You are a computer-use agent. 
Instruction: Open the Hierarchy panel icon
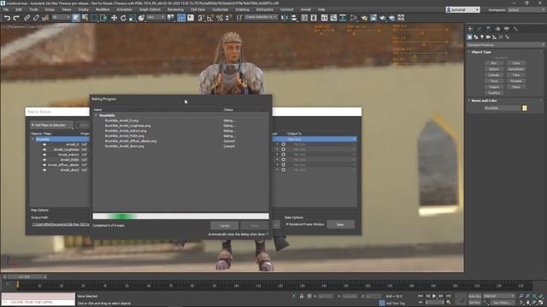tap(488, 29)
